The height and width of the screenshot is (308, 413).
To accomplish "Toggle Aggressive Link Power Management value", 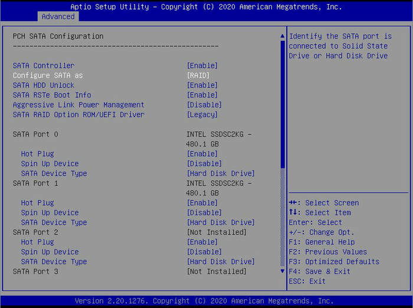I will tap(204, 105).
